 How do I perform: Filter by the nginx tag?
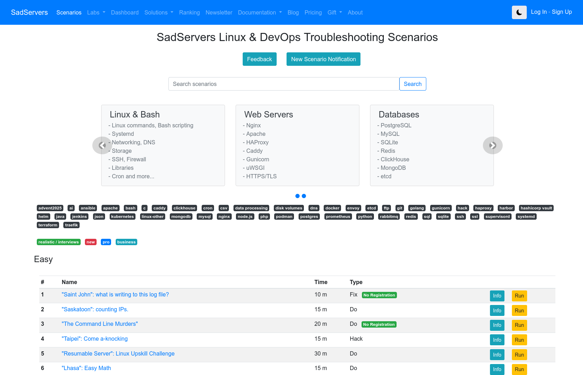[x=224, y=217]
